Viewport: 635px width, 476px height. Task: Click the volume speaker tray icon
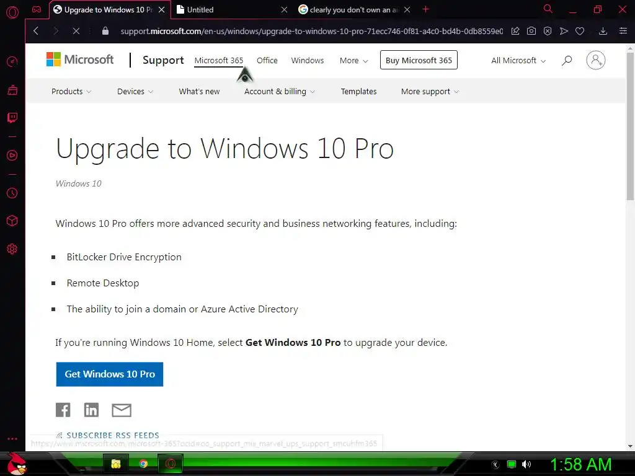click(526, 464)
